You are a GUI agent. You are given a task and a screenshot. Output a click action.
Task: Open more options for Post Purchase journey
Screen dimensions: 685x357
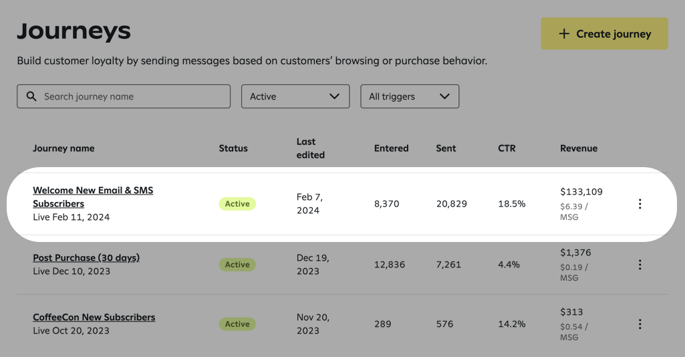click(x=640, y=265)
